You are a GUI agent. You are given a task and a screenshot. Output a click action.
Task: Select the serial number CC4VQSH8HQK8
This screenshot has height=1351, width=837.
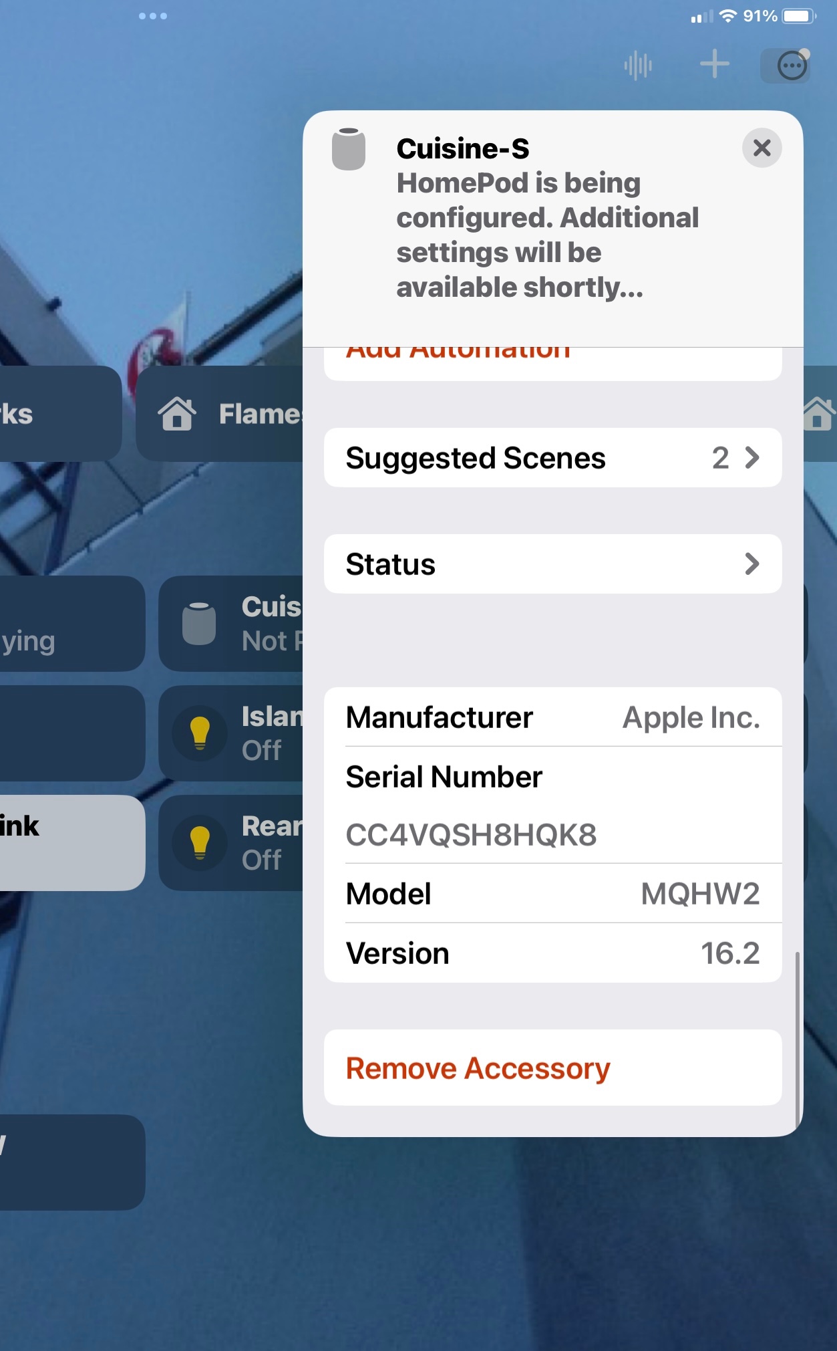471,835
